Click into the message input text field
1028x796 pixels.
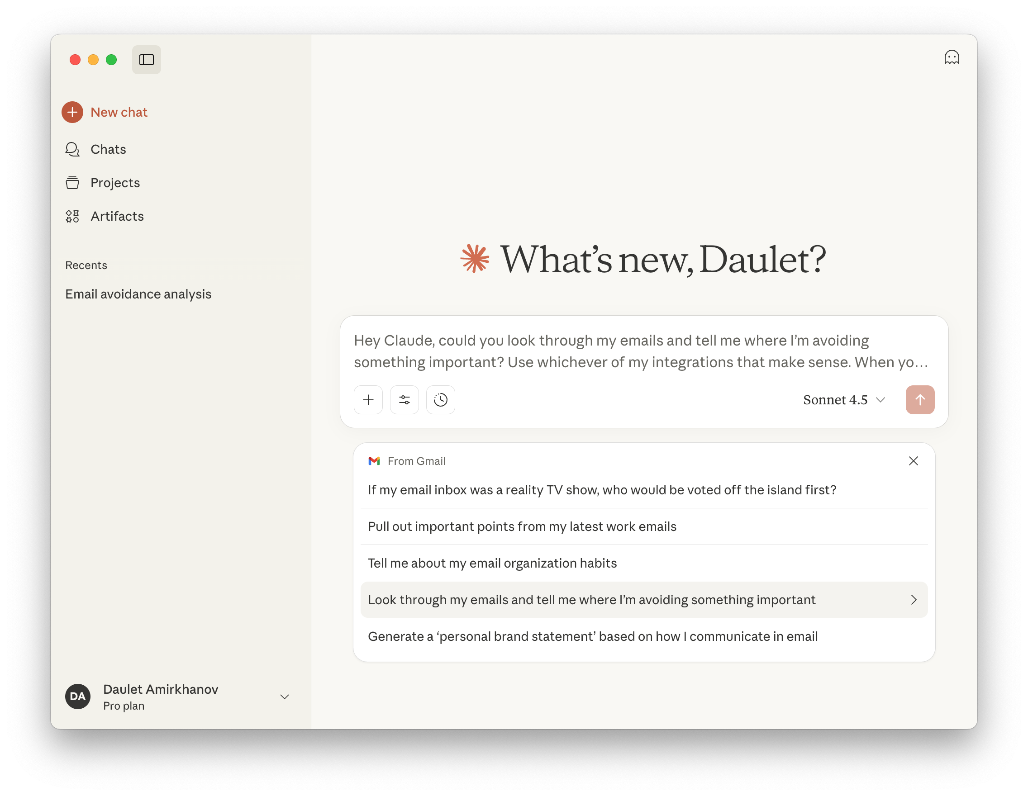point(640,351)
